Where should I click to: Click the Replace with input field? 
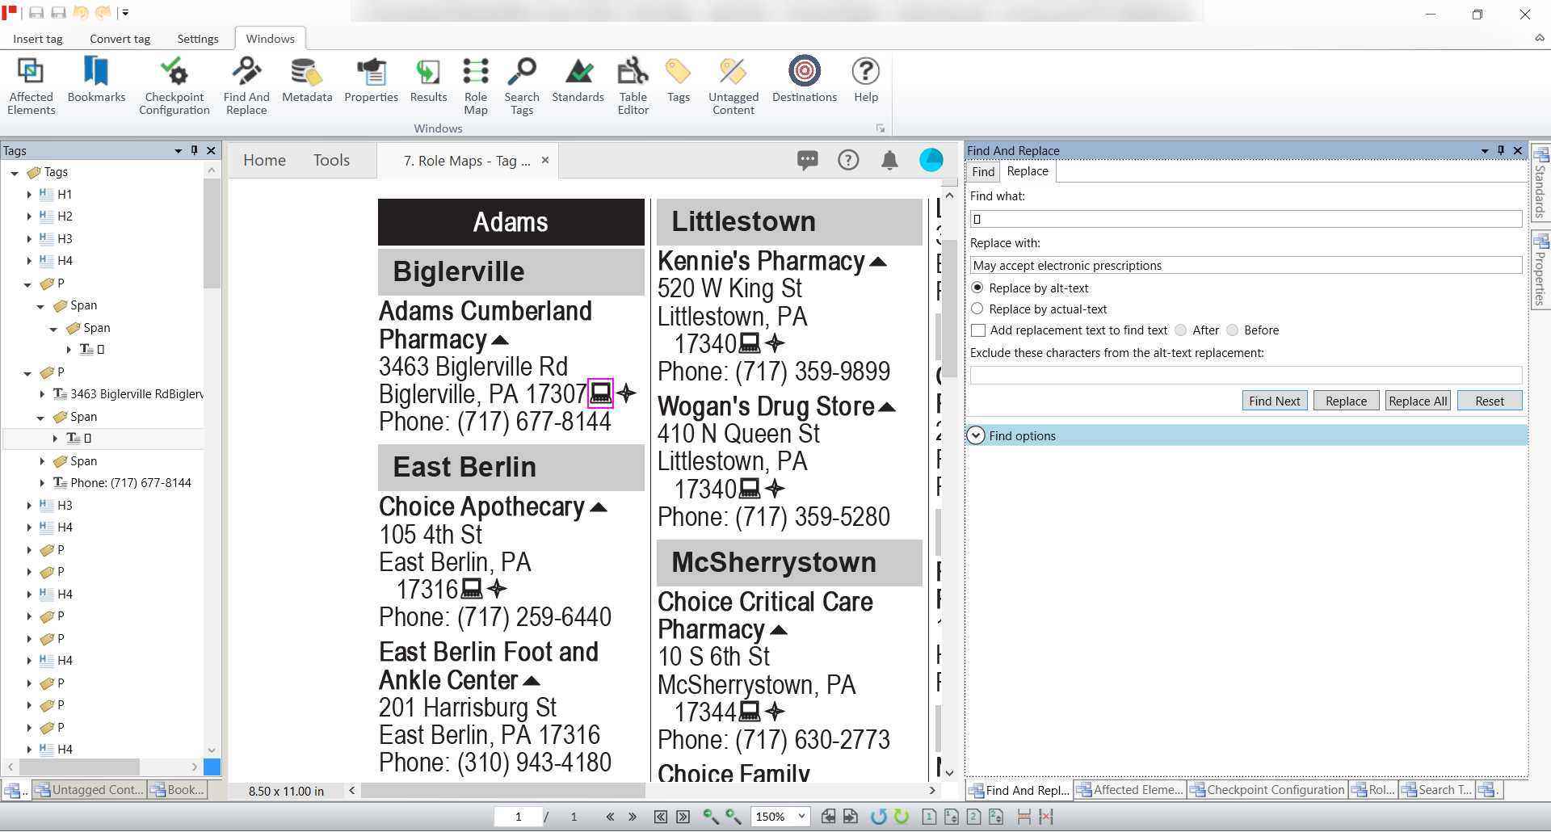tap(1246, 265)
